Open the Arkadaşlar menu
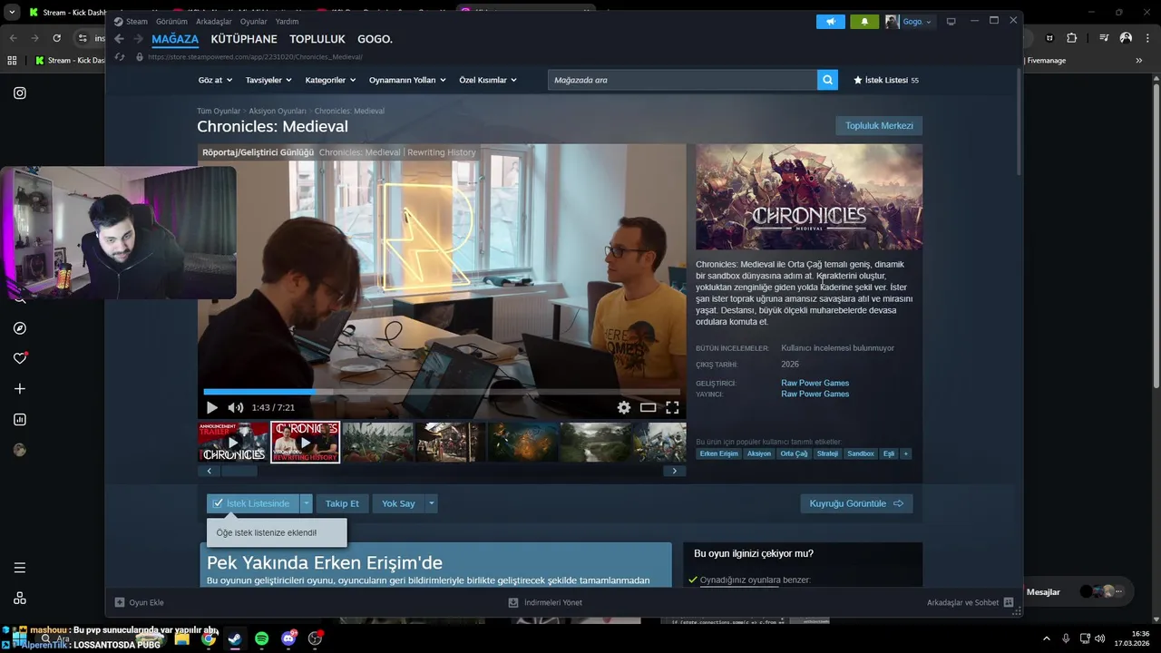 213,21
